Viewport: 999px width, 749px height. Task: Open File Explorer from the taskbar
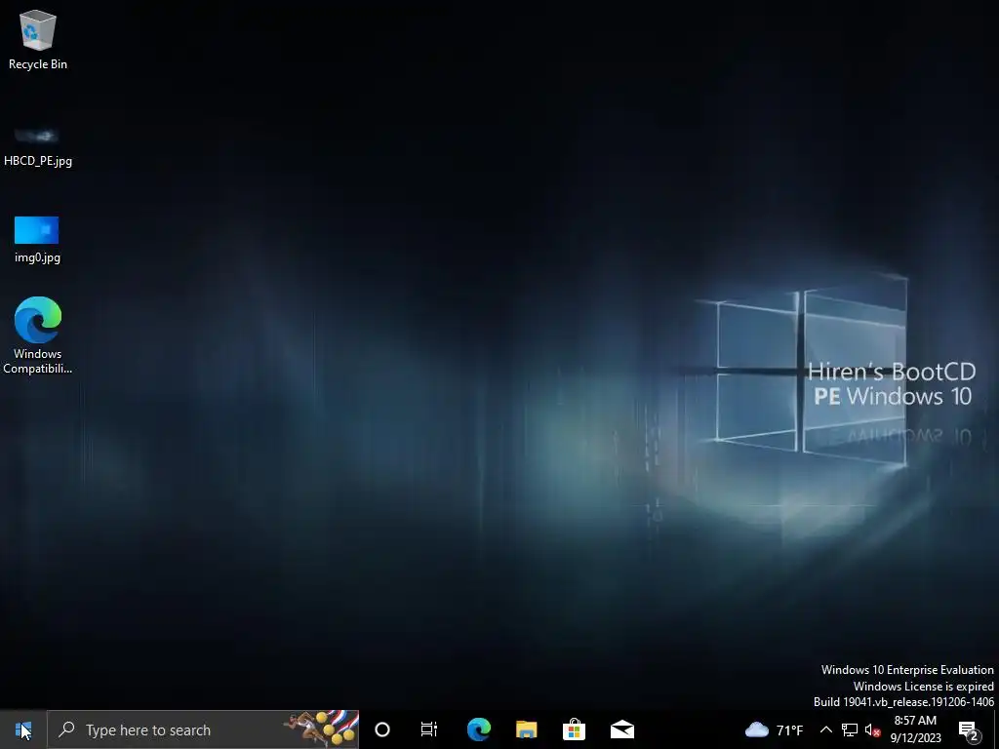click(526, 729)
